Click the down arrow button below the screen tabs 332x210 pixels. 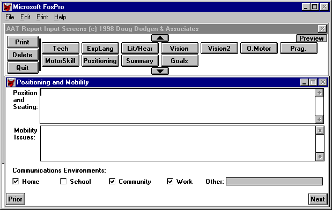[x=160, y=71]
